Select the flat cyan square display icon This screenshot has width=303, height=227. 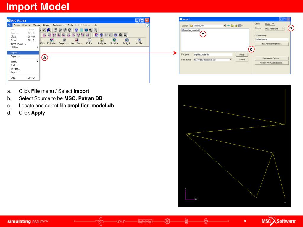click(x=81, y=30)
